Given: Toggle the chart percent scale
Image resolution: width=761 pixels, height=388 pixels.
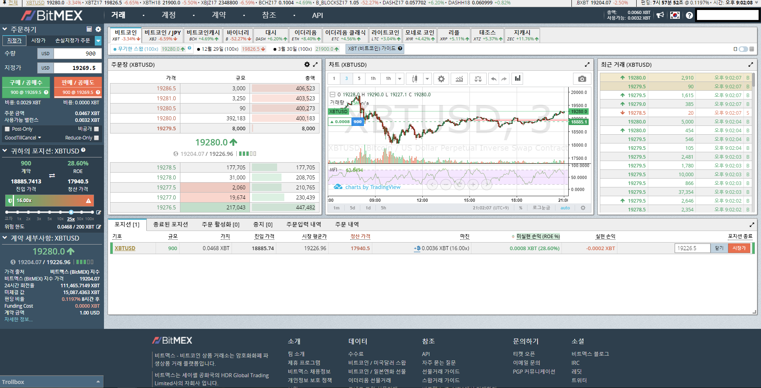Looking at the screenshot, I should coord(521,208).
